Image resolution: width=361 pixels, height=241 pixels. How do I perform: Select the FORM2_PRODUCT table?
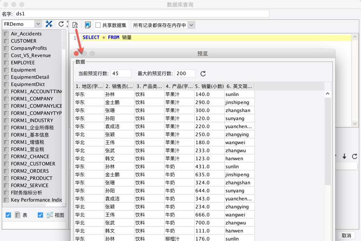point(32,178)
